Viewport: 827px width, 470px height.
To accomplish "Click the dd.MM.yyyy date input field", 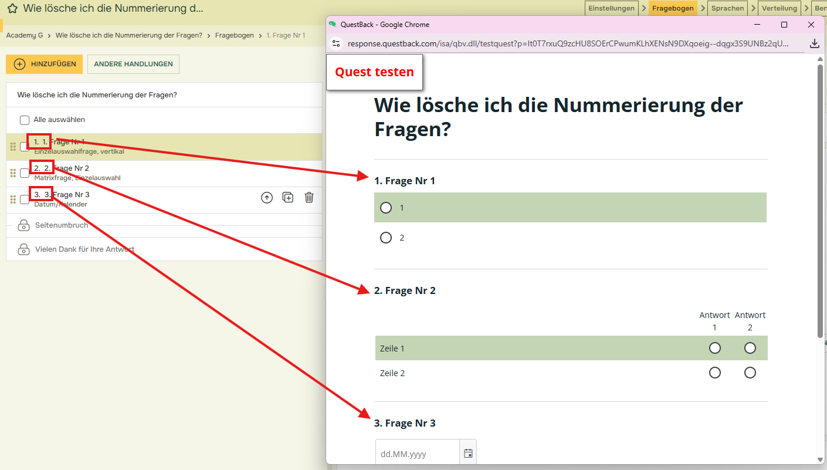I will coord(417,454).
